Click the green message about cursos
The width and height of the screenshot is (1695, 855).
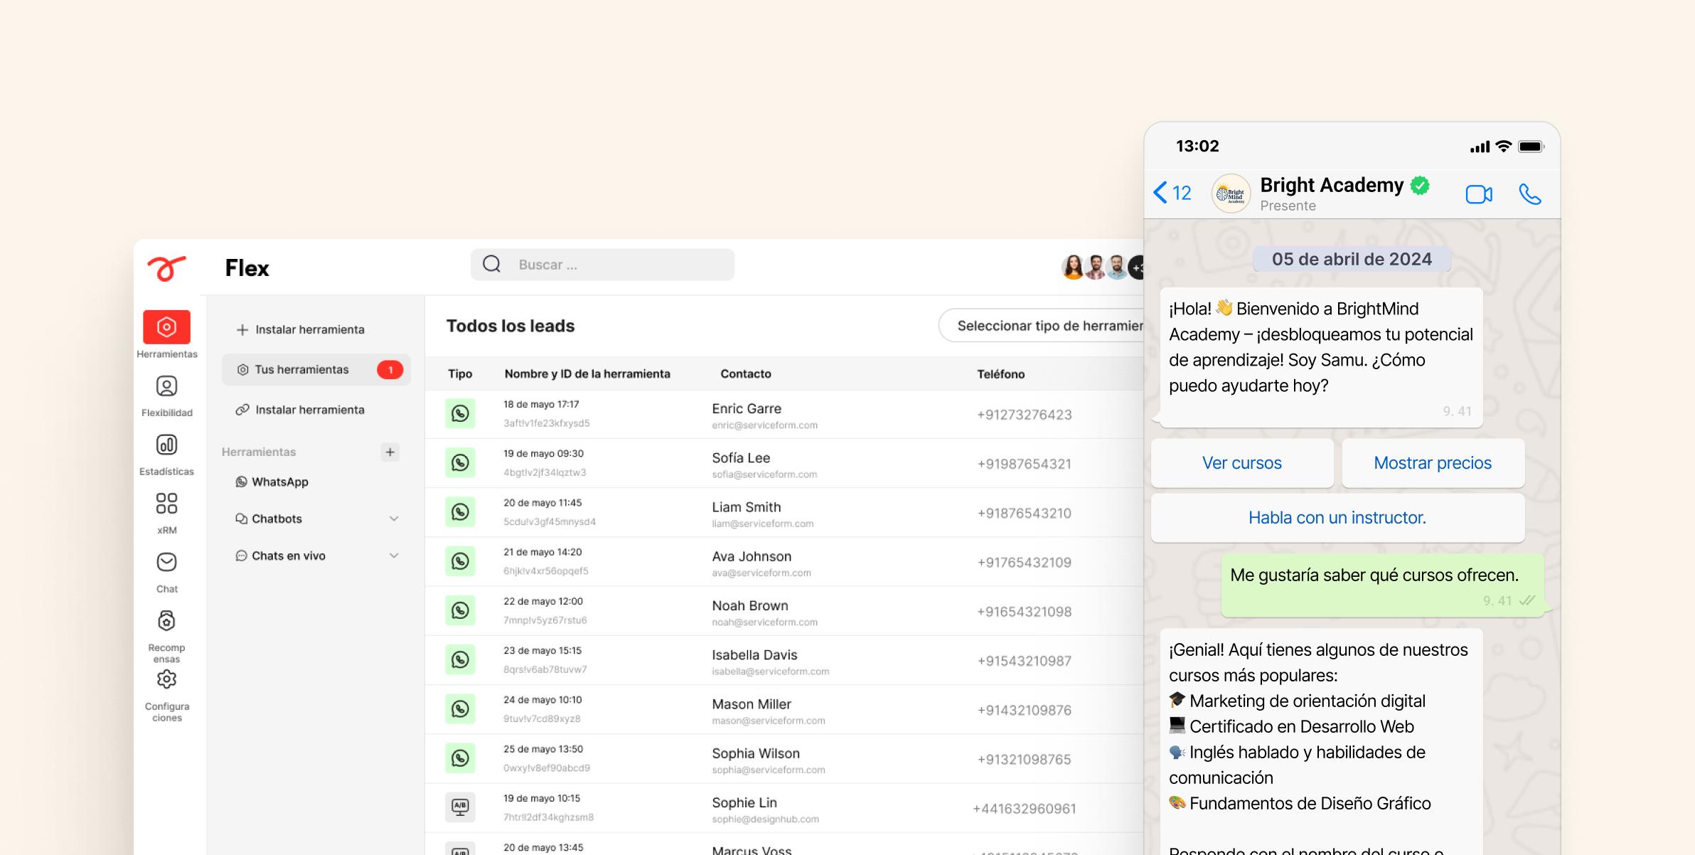tap(1383, 585)
